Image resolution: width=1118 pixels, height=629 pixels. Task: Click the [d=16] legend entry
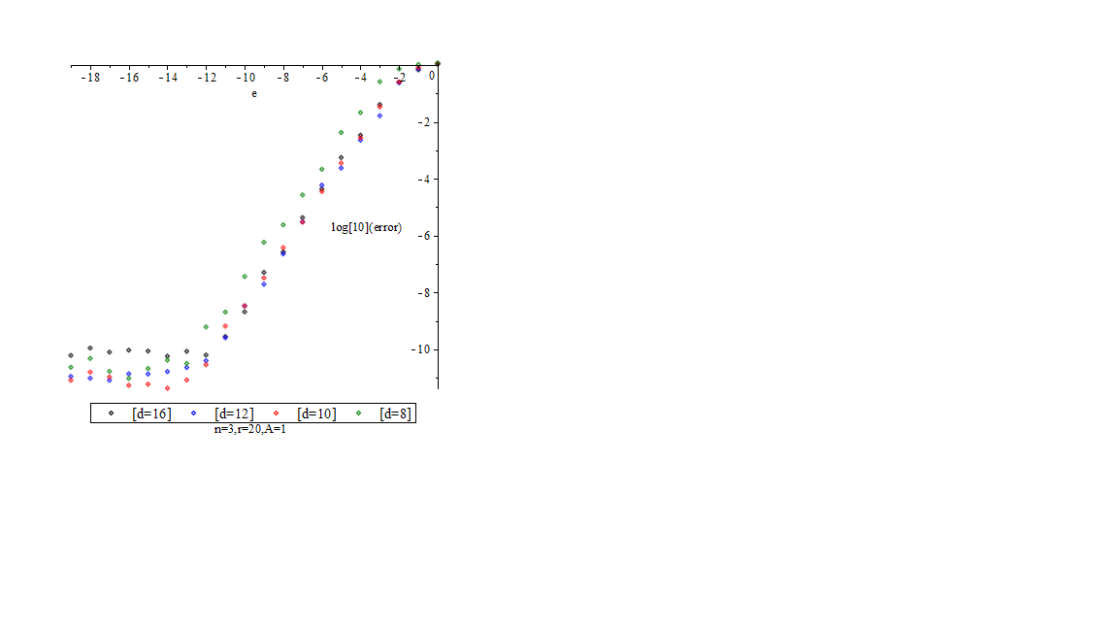point(151,414)
